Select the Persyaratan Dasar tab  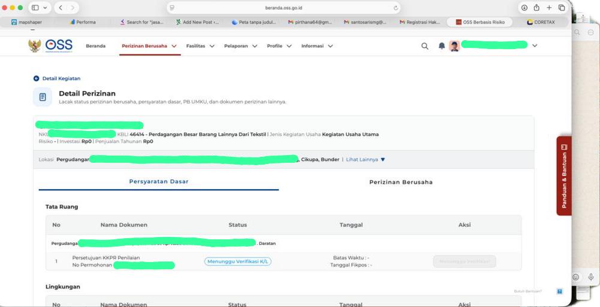coord(159,181)
